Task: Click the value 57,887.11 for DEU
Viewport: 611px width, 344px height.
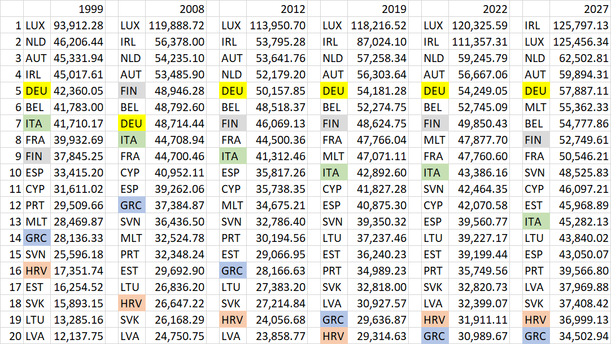Action: [580, 91]
